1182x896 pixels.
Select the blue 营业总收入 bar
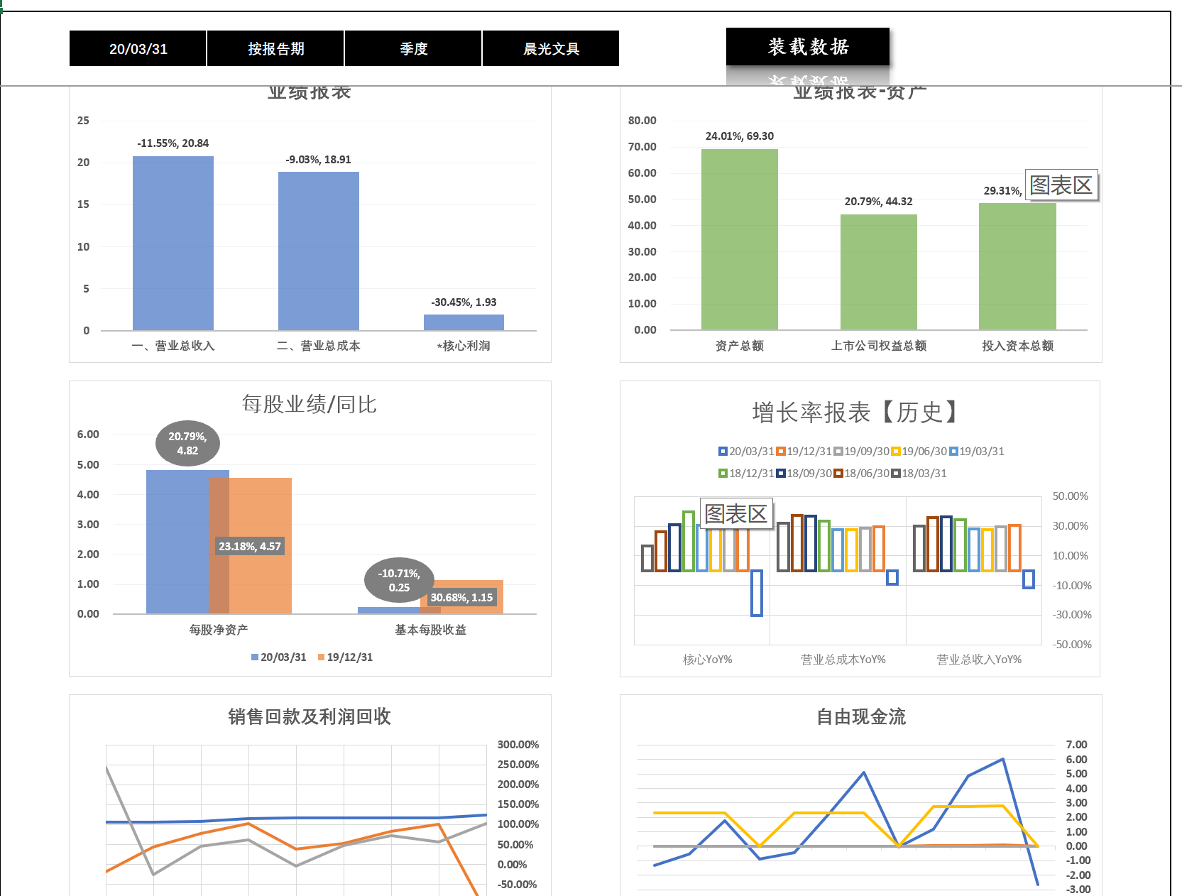point(173,243)
